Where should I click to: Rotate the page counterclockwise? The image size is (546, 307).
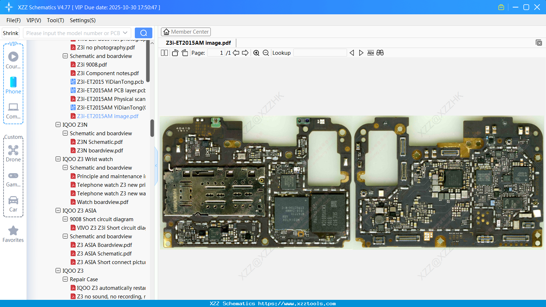[x=175, y=53]
